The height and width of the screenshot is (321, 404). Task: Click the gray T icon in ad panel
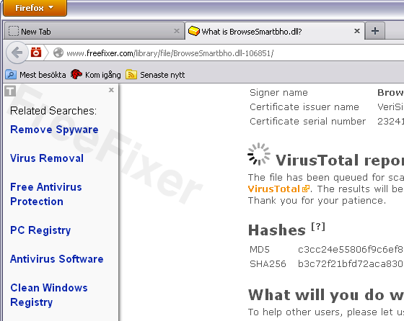tap(10, 91)
